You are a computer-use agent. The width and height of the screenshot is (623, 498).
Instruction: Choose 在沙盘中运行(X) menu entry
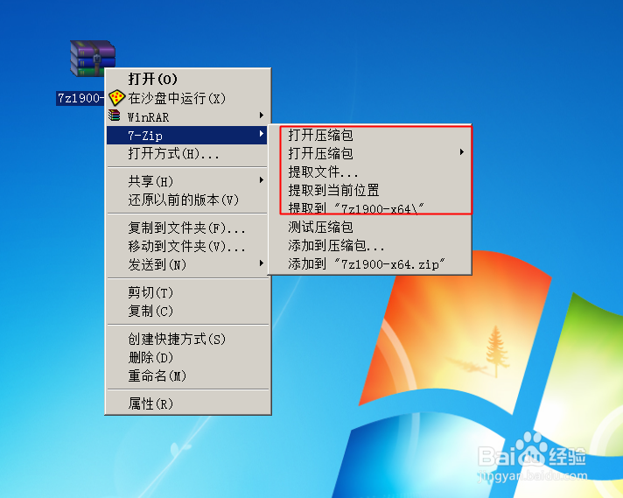coord(187,98)
